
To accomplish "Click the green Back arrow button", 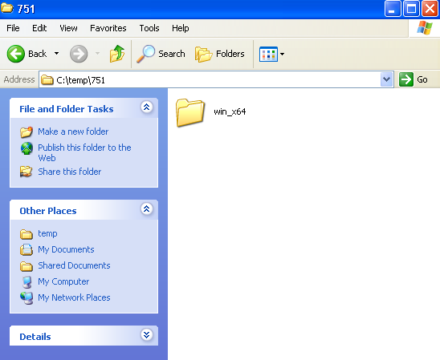I will [16, 54].
